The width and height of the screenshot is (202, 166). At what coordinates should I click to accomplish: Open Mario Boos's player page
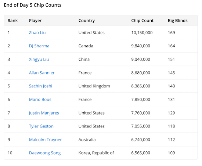(x=40, y=100)
